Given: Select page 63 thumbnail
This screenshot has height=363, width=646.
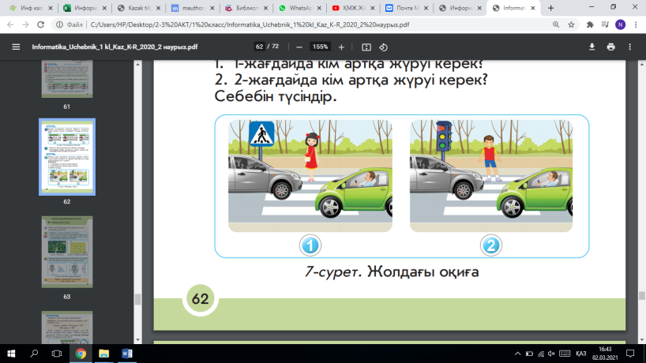Looking at the screenshot, I should coord(67,252).
